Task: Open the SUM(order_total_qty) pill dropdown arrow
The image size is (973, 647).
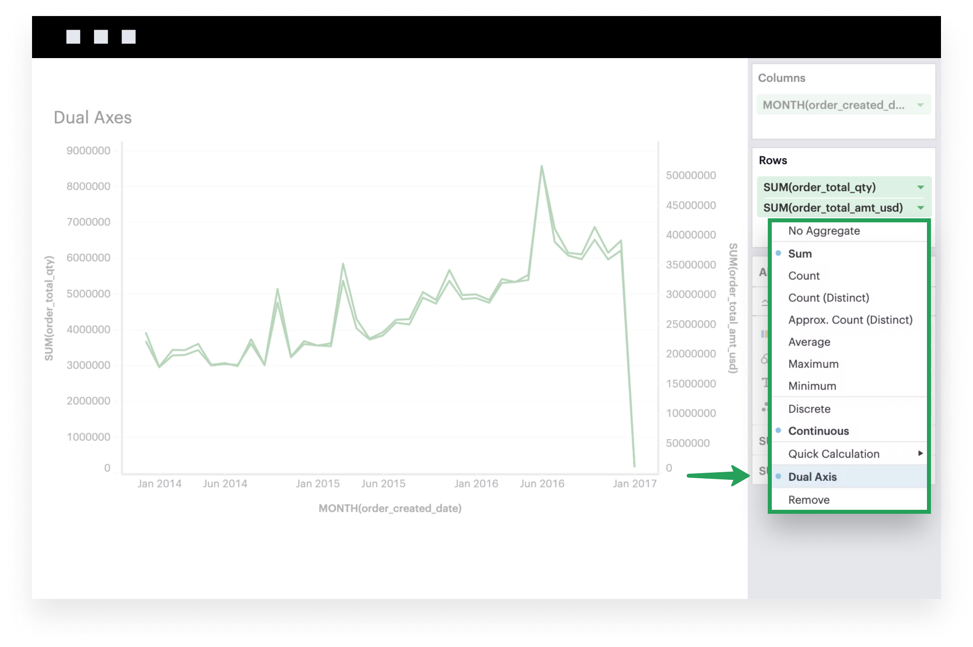Action: point(920,187)
